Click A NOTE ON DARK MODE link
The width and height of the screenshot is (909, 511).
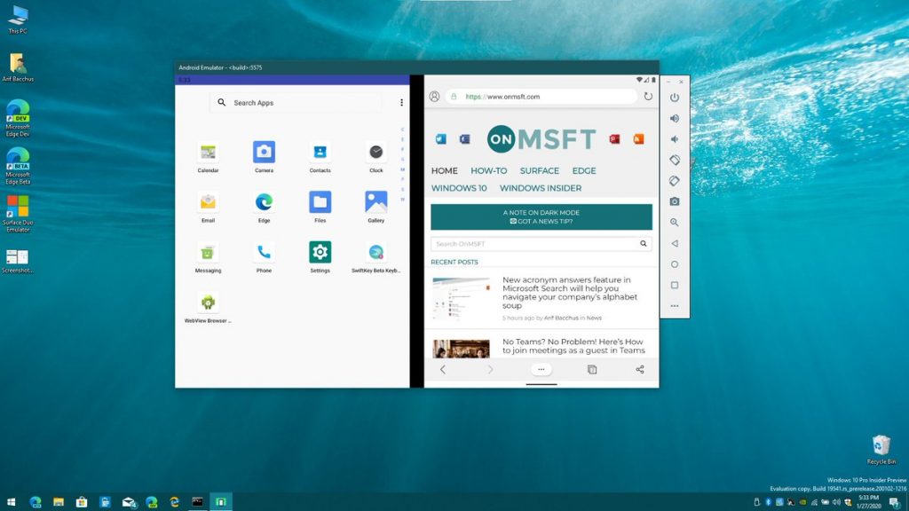tap(541, 213)
